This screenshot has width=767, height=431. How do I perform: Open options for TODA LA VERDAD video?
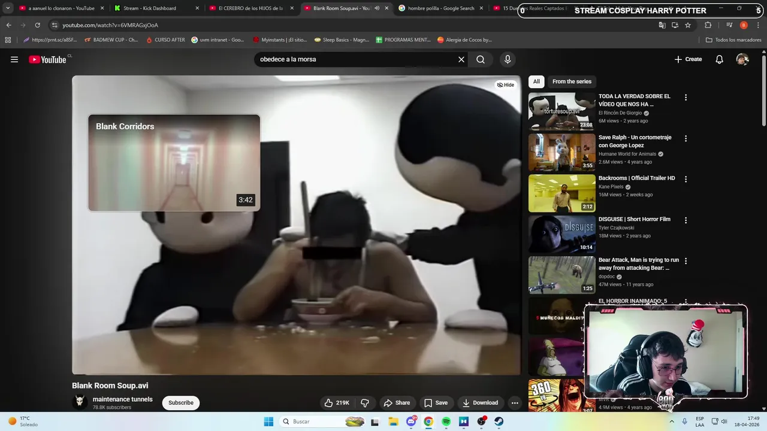(686, 98)
